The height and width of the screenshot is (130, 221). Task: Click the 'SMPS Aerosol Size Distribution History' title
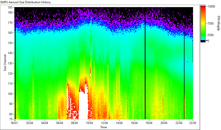click(25, 2)
